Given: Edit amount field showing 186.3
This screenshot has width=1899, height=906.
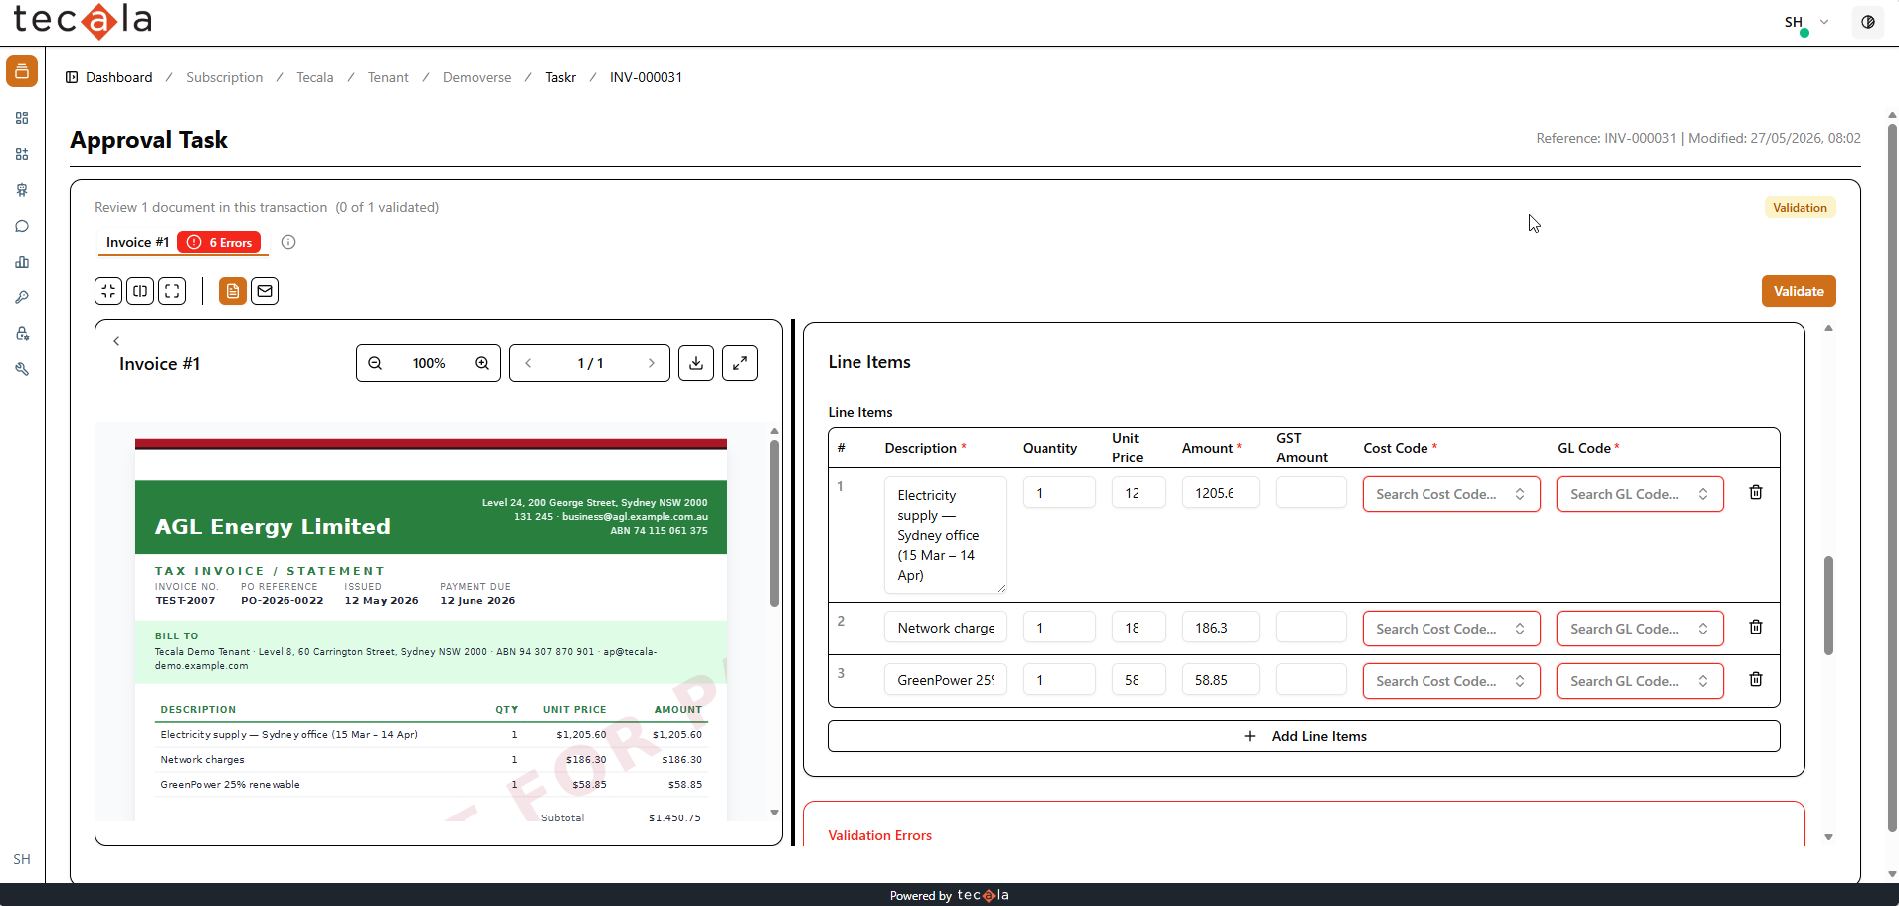Looking at the screenshot, I should tap(1221, 628).
